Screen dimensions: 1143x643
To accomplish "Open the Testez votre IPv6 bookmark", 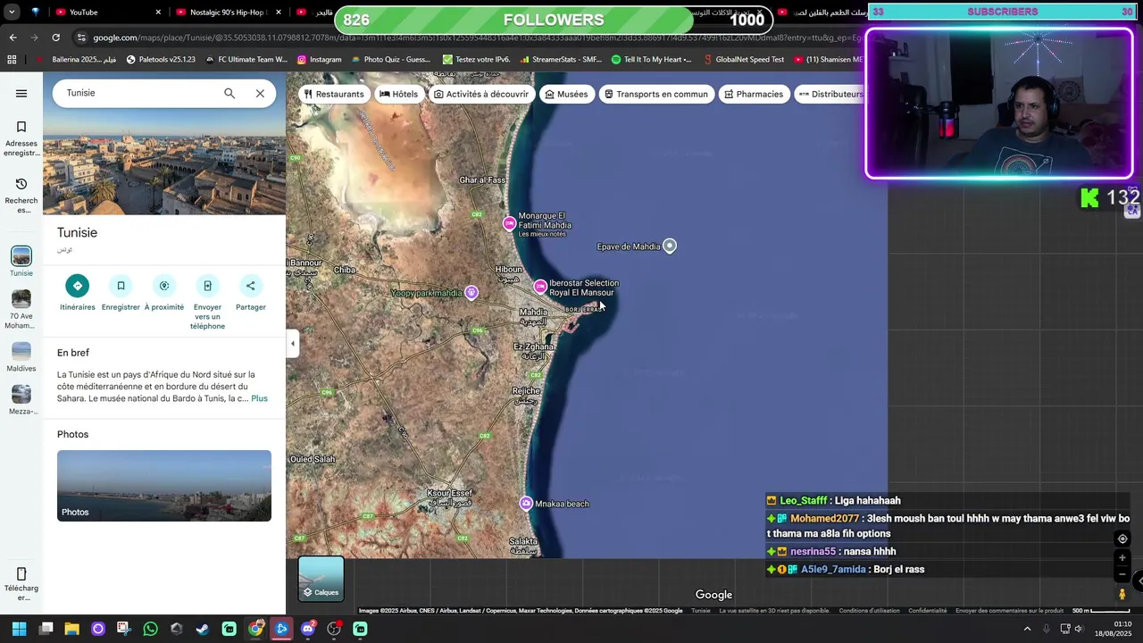I will point(477,60).
